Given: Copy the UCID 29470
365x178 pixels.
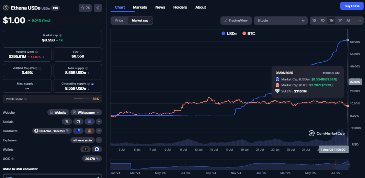Looking at the screenshot, I should click(98, 158).
